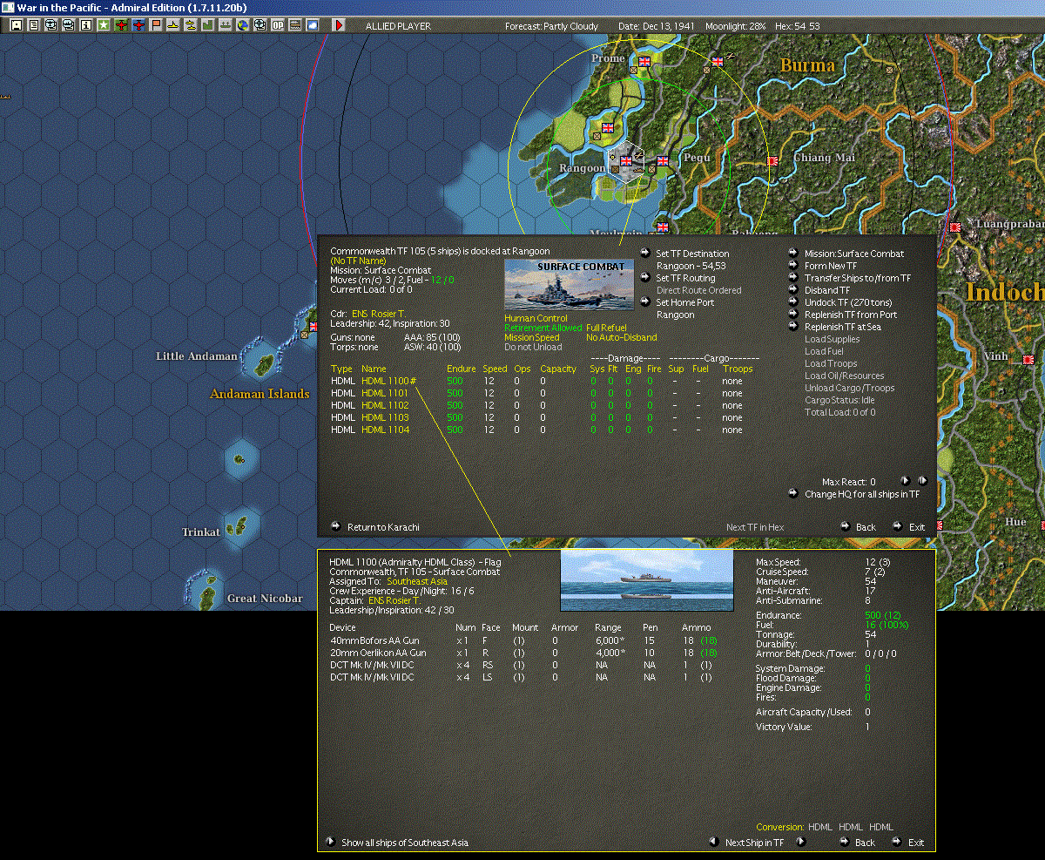
Task: Click the single yellow ship toolbar icon
Action: pos(173,25)
